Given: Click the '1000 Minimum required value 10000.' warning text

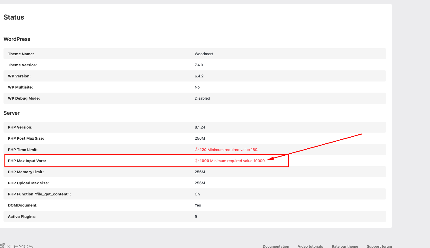Looking at the screenshot, I should coord(233,161).
